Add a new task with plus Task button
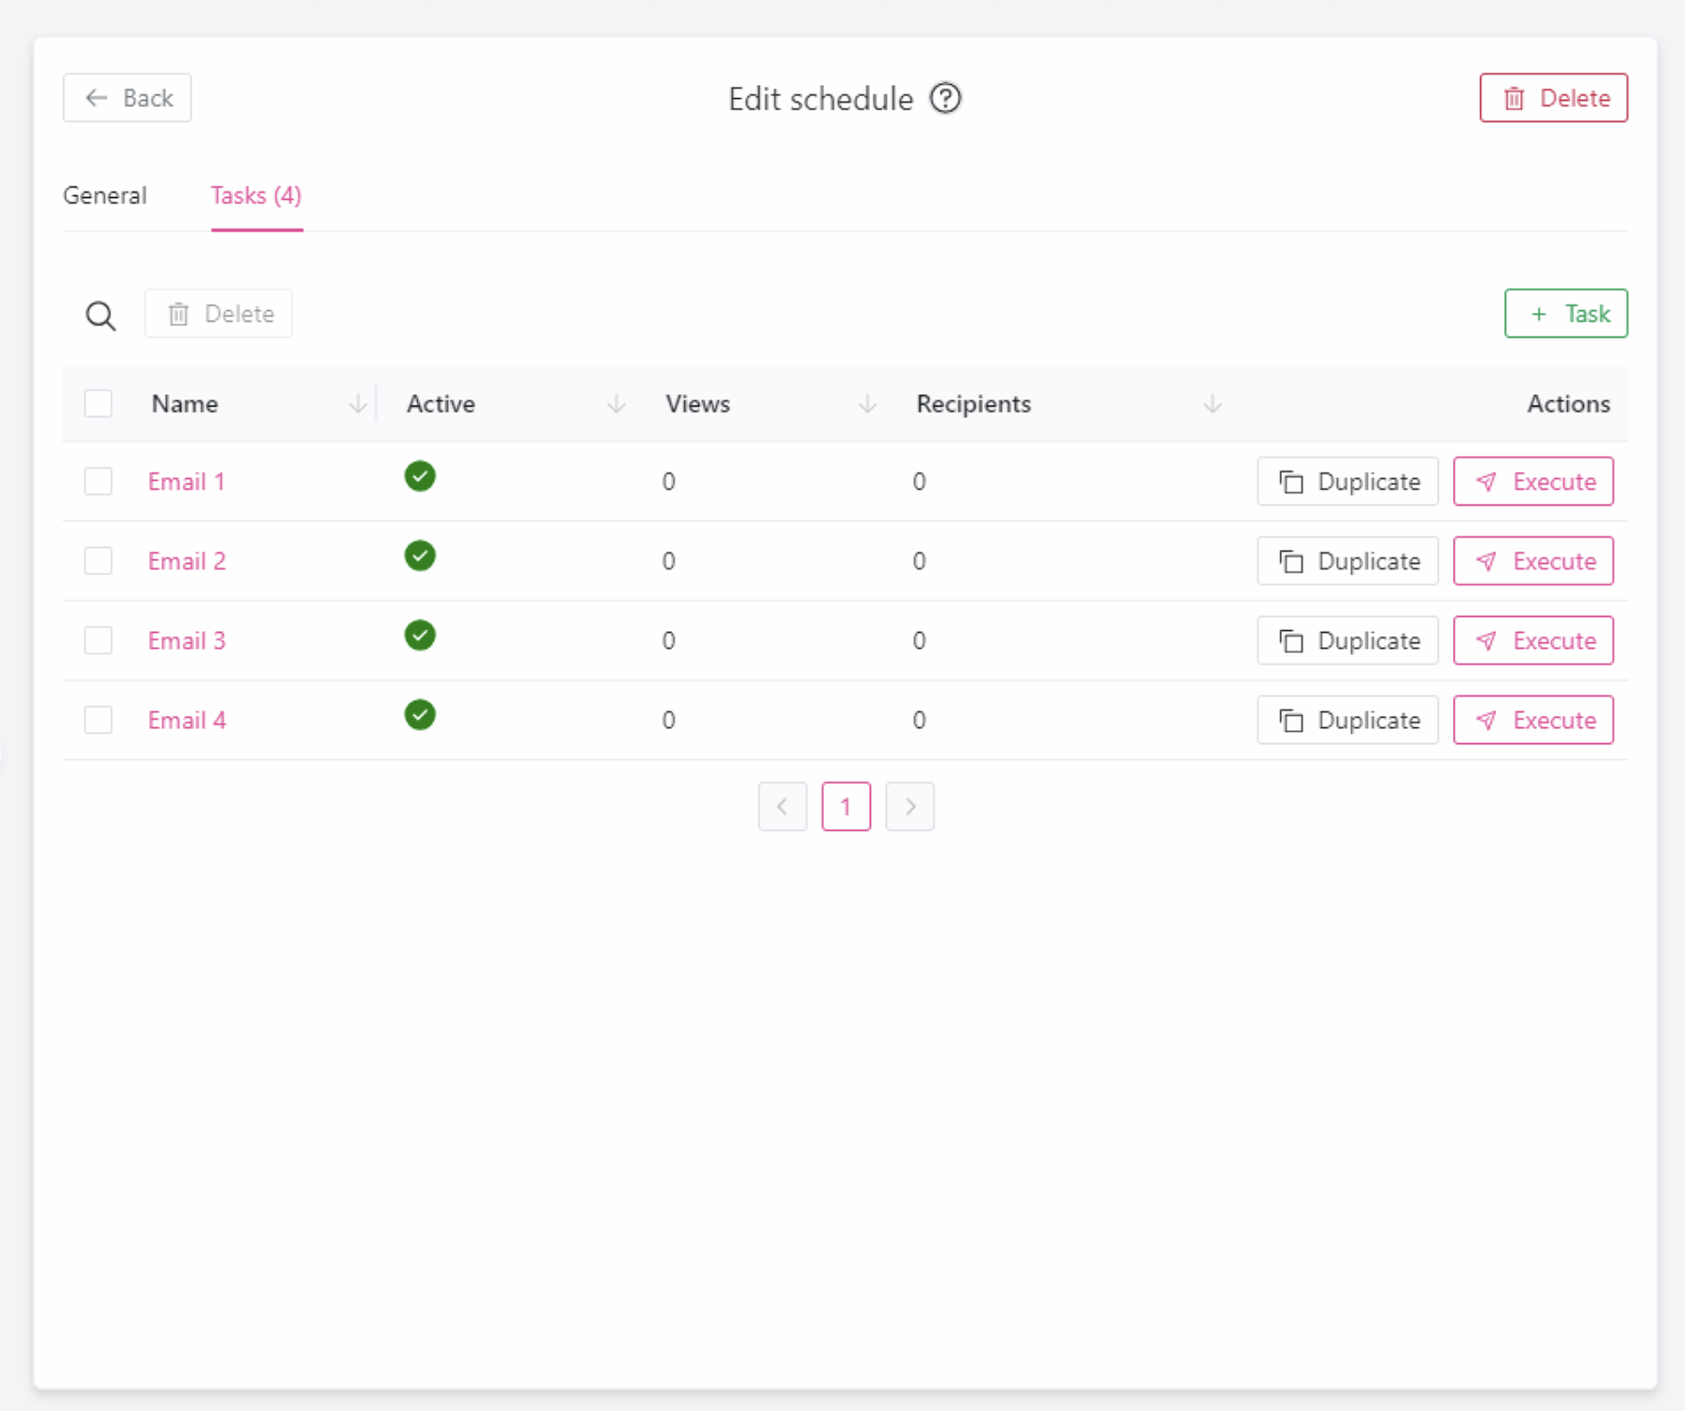This screenshot has height=1411, width=1685. point(1565,314)
